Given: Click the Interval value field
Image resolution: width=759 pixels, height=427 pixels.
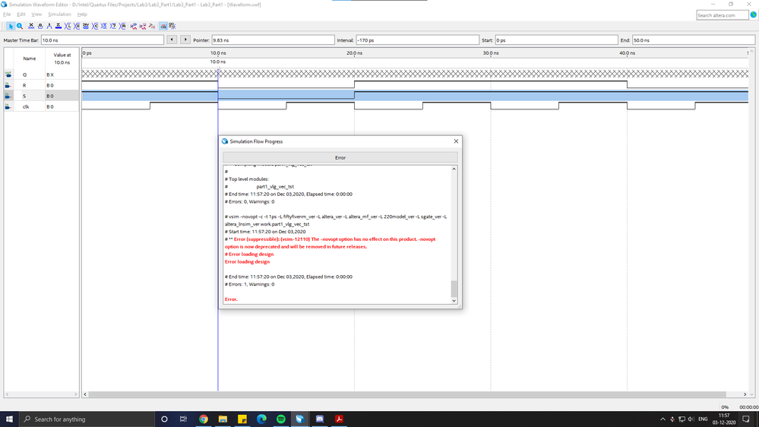Looking at the screenshot, I should click(x=417, y=40).
